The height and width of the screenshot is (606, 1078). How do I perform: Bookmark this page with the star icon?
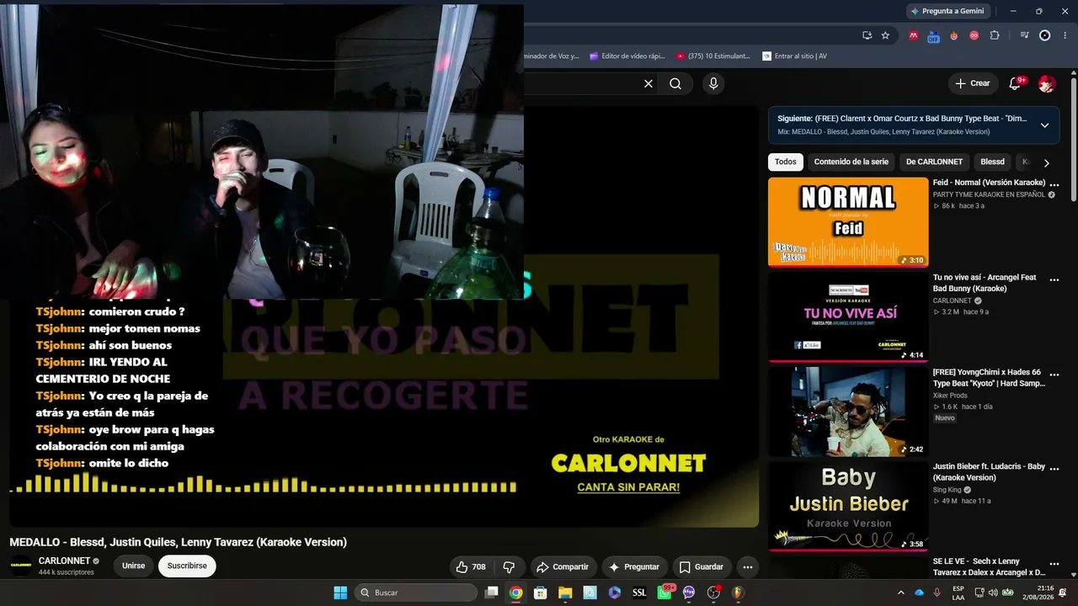coord(885,35)
